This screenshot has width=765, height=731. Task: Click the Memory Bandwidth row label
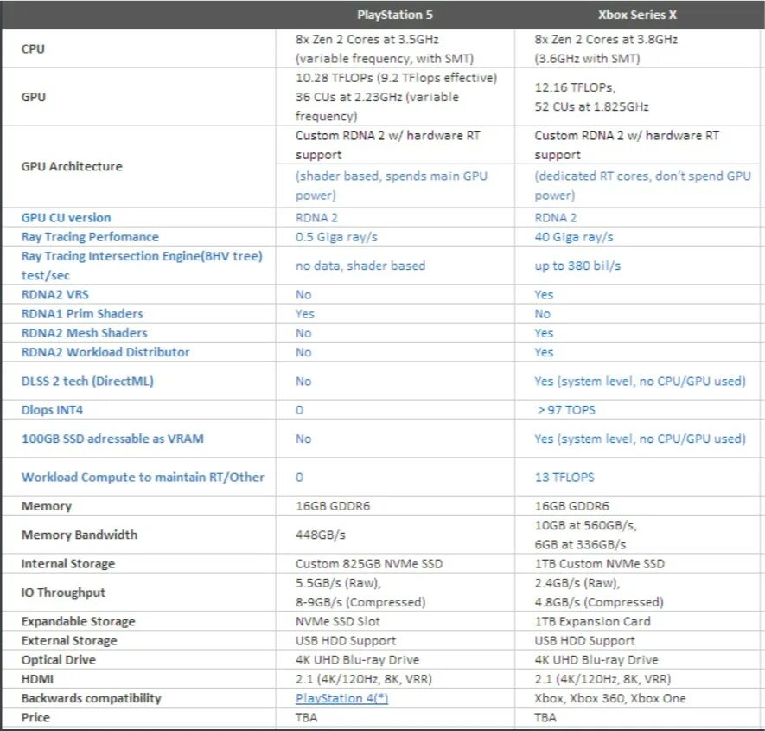[x=79, y=535]
